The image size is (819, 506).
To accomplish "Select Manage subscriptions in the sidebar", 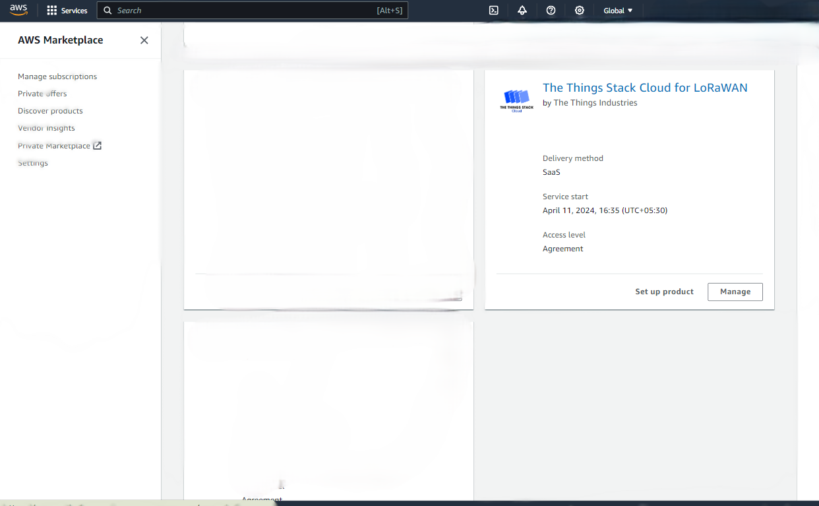I will coord(57,76).
